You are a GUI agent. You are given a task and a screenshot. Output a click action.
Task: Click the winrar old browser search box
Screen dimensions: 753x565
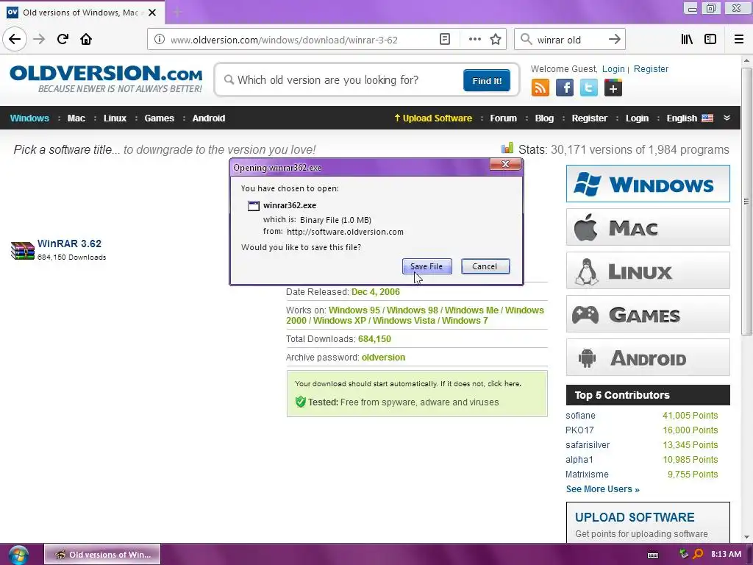[x=569, y=40]
